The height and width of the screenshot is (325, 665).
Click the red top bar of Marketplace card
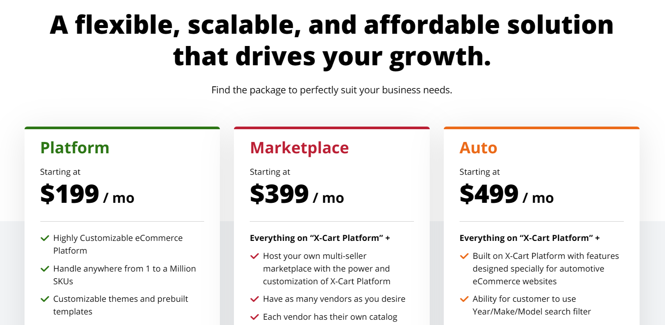point(332,128)
